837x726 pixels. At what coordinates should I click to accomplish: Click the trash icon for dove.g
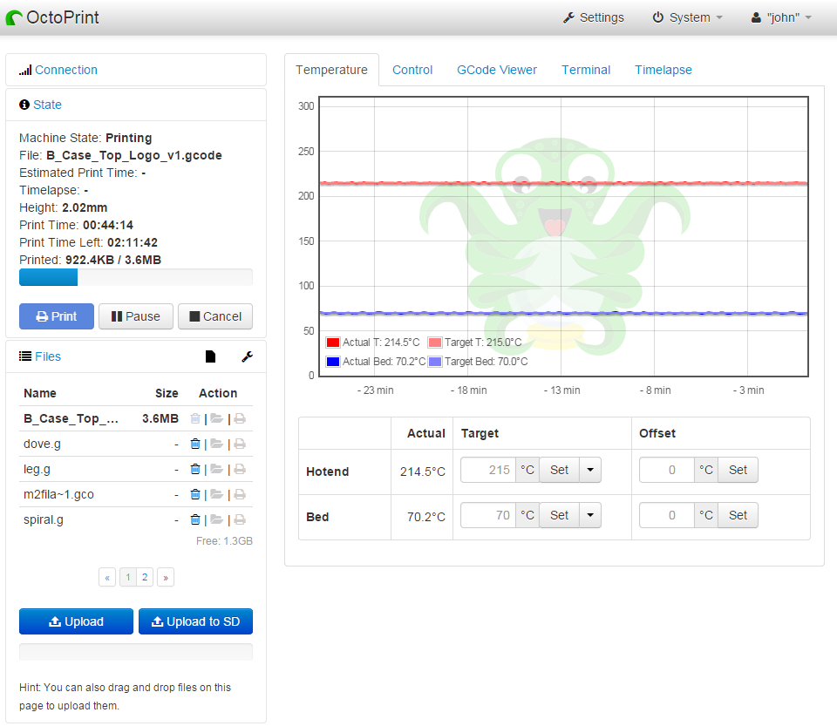[x=195, y=444]
